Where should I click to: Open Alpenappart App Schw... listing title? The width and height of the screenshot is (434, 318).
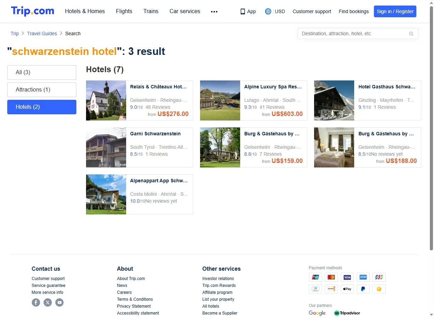(159, 181)
